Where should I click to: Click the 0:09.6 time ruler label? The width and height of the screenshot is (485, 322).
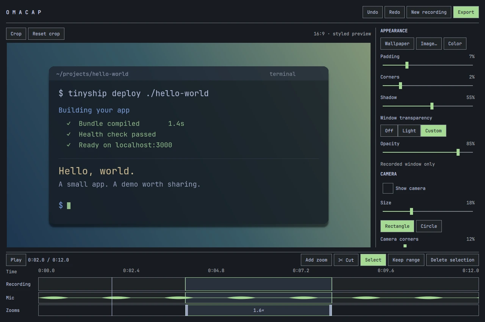386,270
